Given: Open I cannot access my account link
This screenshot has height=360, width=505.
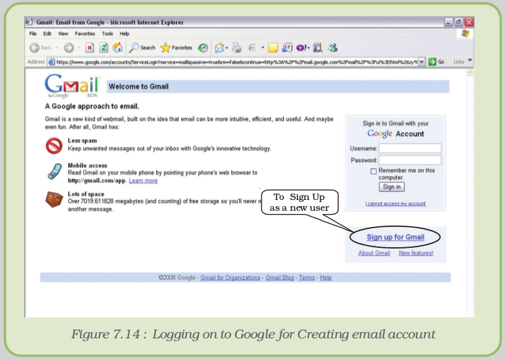Looking at the screenshot, I should coord(395,204).
